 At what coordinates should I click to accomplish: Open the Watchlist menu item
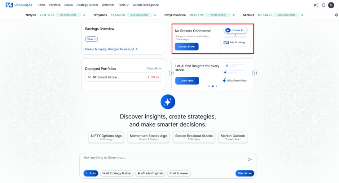(108, 5)
